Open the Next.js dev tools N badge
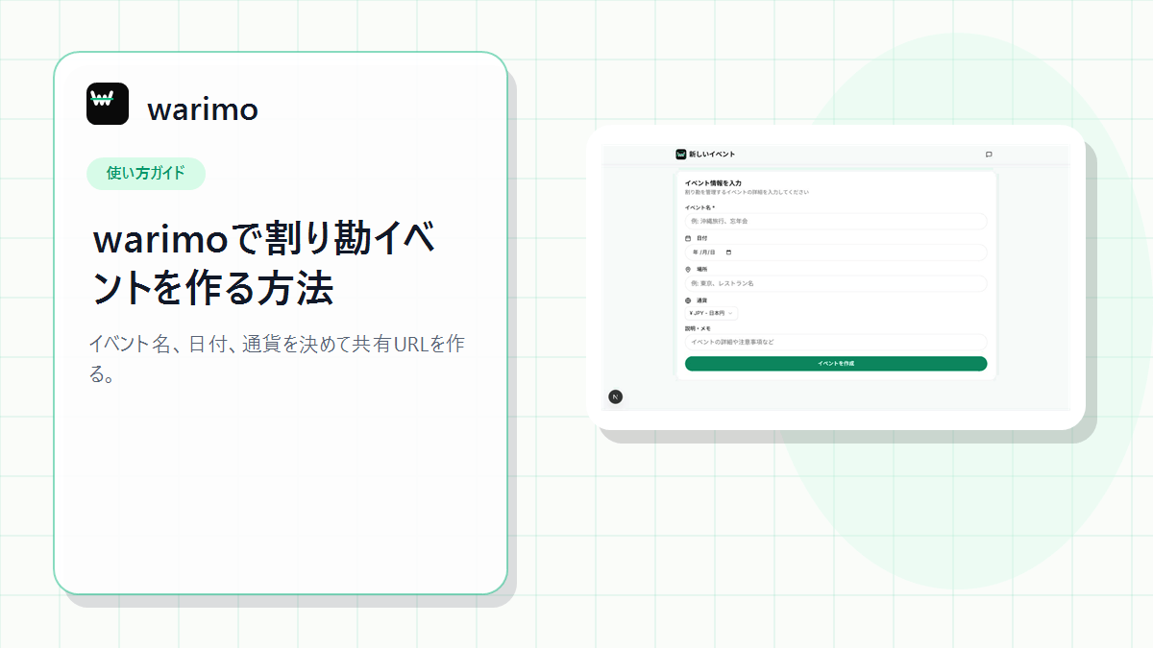1153x648 pixels. (x=616, y=396)
